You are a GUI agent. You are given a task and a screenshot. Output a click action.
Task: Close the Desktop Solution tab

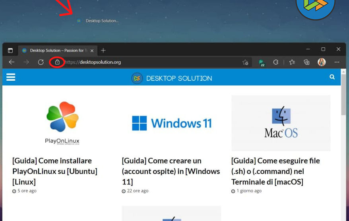[92, 51]
